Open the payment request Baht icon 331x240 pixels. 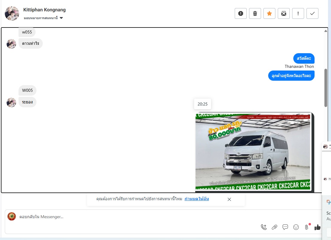pyautogui.click(x=307, y=227)
